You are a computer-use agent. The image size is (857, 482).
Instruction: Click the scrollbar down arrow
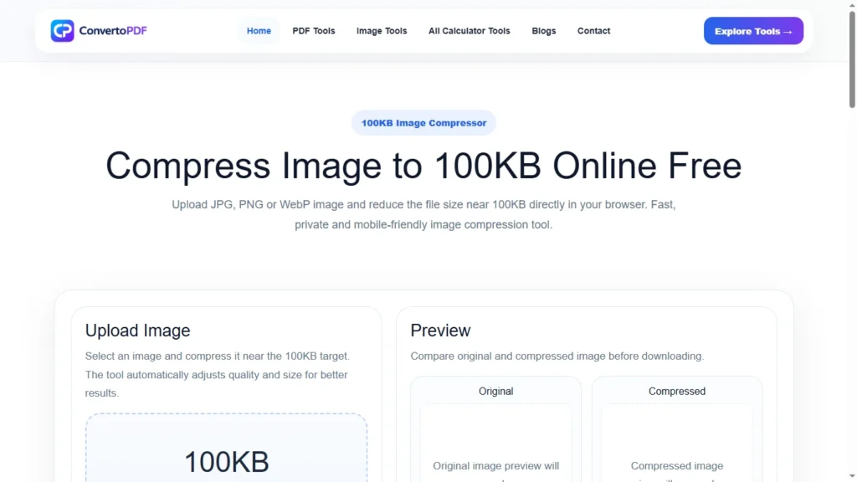point(851,477)
